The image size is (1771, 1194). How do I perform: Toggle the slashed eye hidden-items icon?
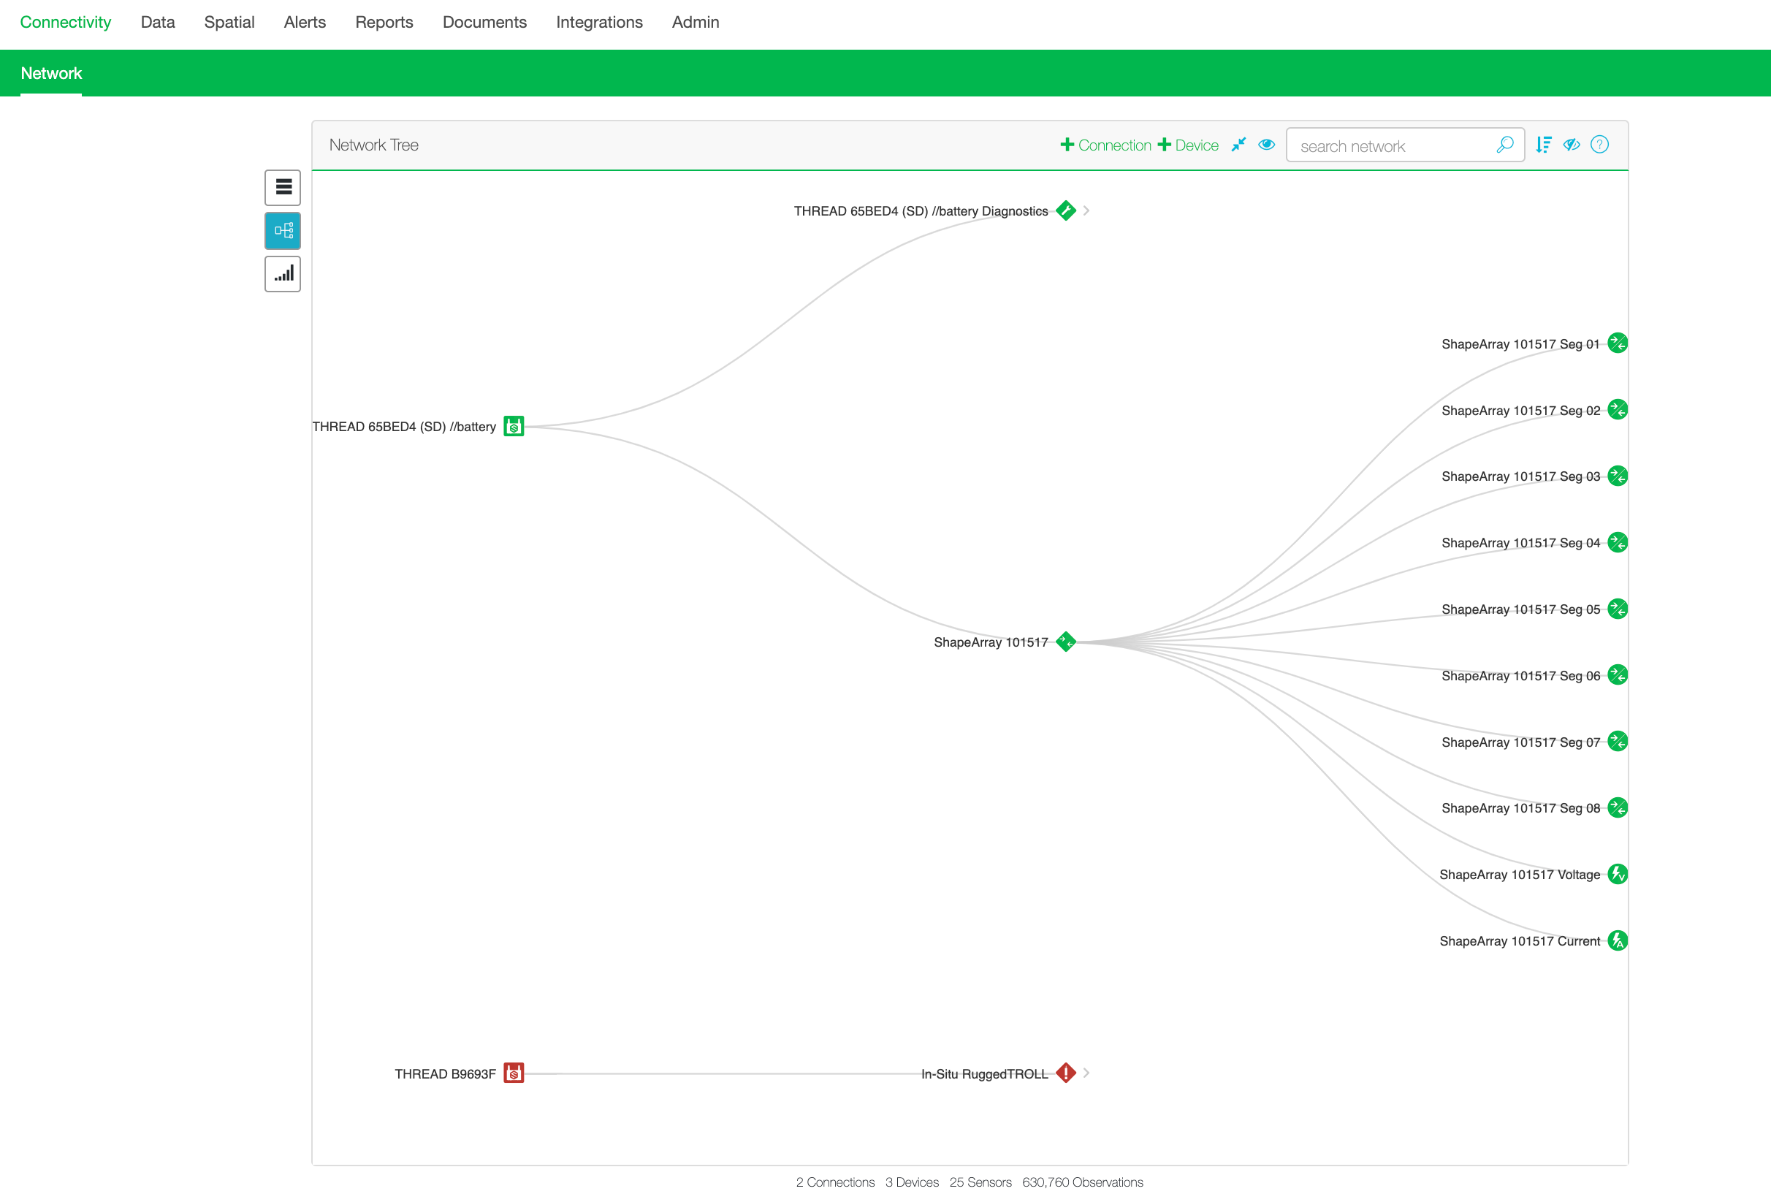tap(1572, 145)
